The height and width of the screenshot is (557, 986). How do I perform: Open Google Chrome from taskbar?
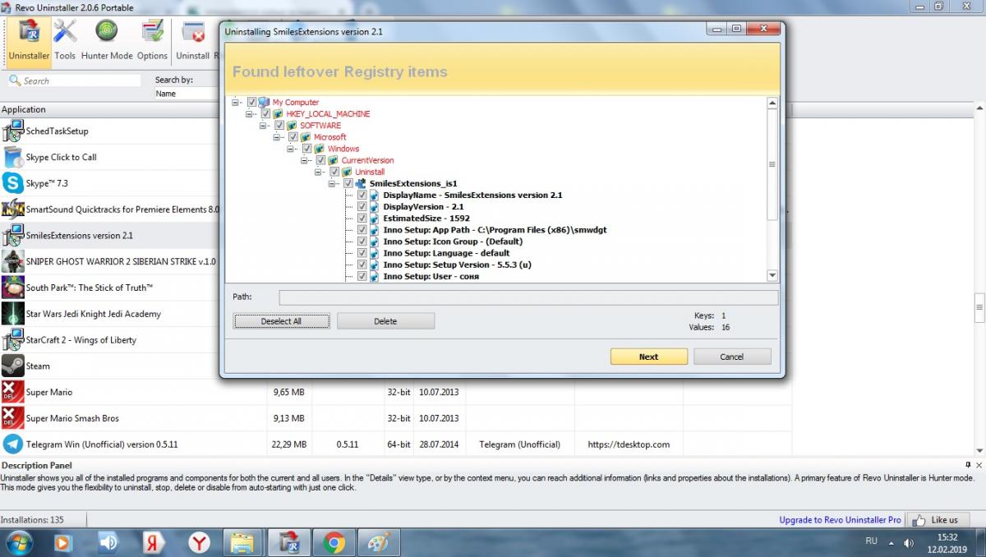click(333, 542)
